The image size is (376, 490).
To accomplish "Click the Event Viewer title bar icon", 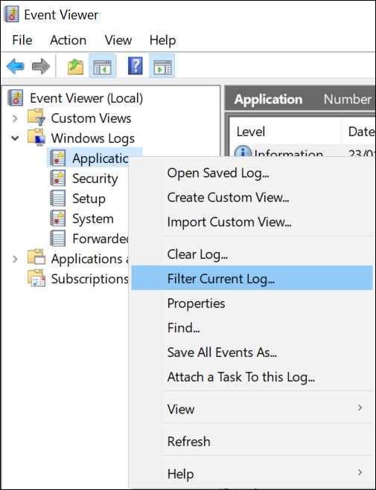I will 11,14.
